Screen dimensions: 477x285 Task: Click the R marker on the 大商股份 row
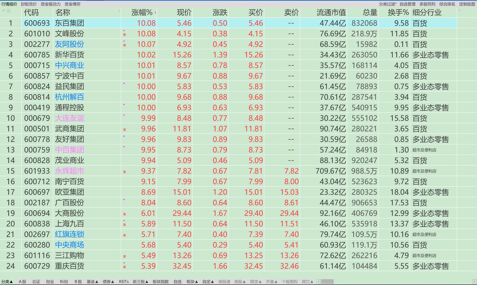pyautogui.click(x=124, y=214)
